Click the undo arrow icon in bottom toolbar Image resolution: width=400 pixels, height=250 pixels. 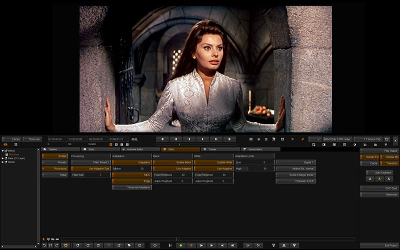click(44, 245)
